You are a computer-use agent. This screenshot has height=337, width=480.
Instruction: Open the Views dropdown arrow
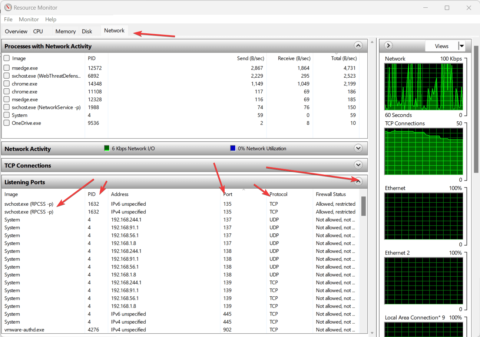[461, 46]
